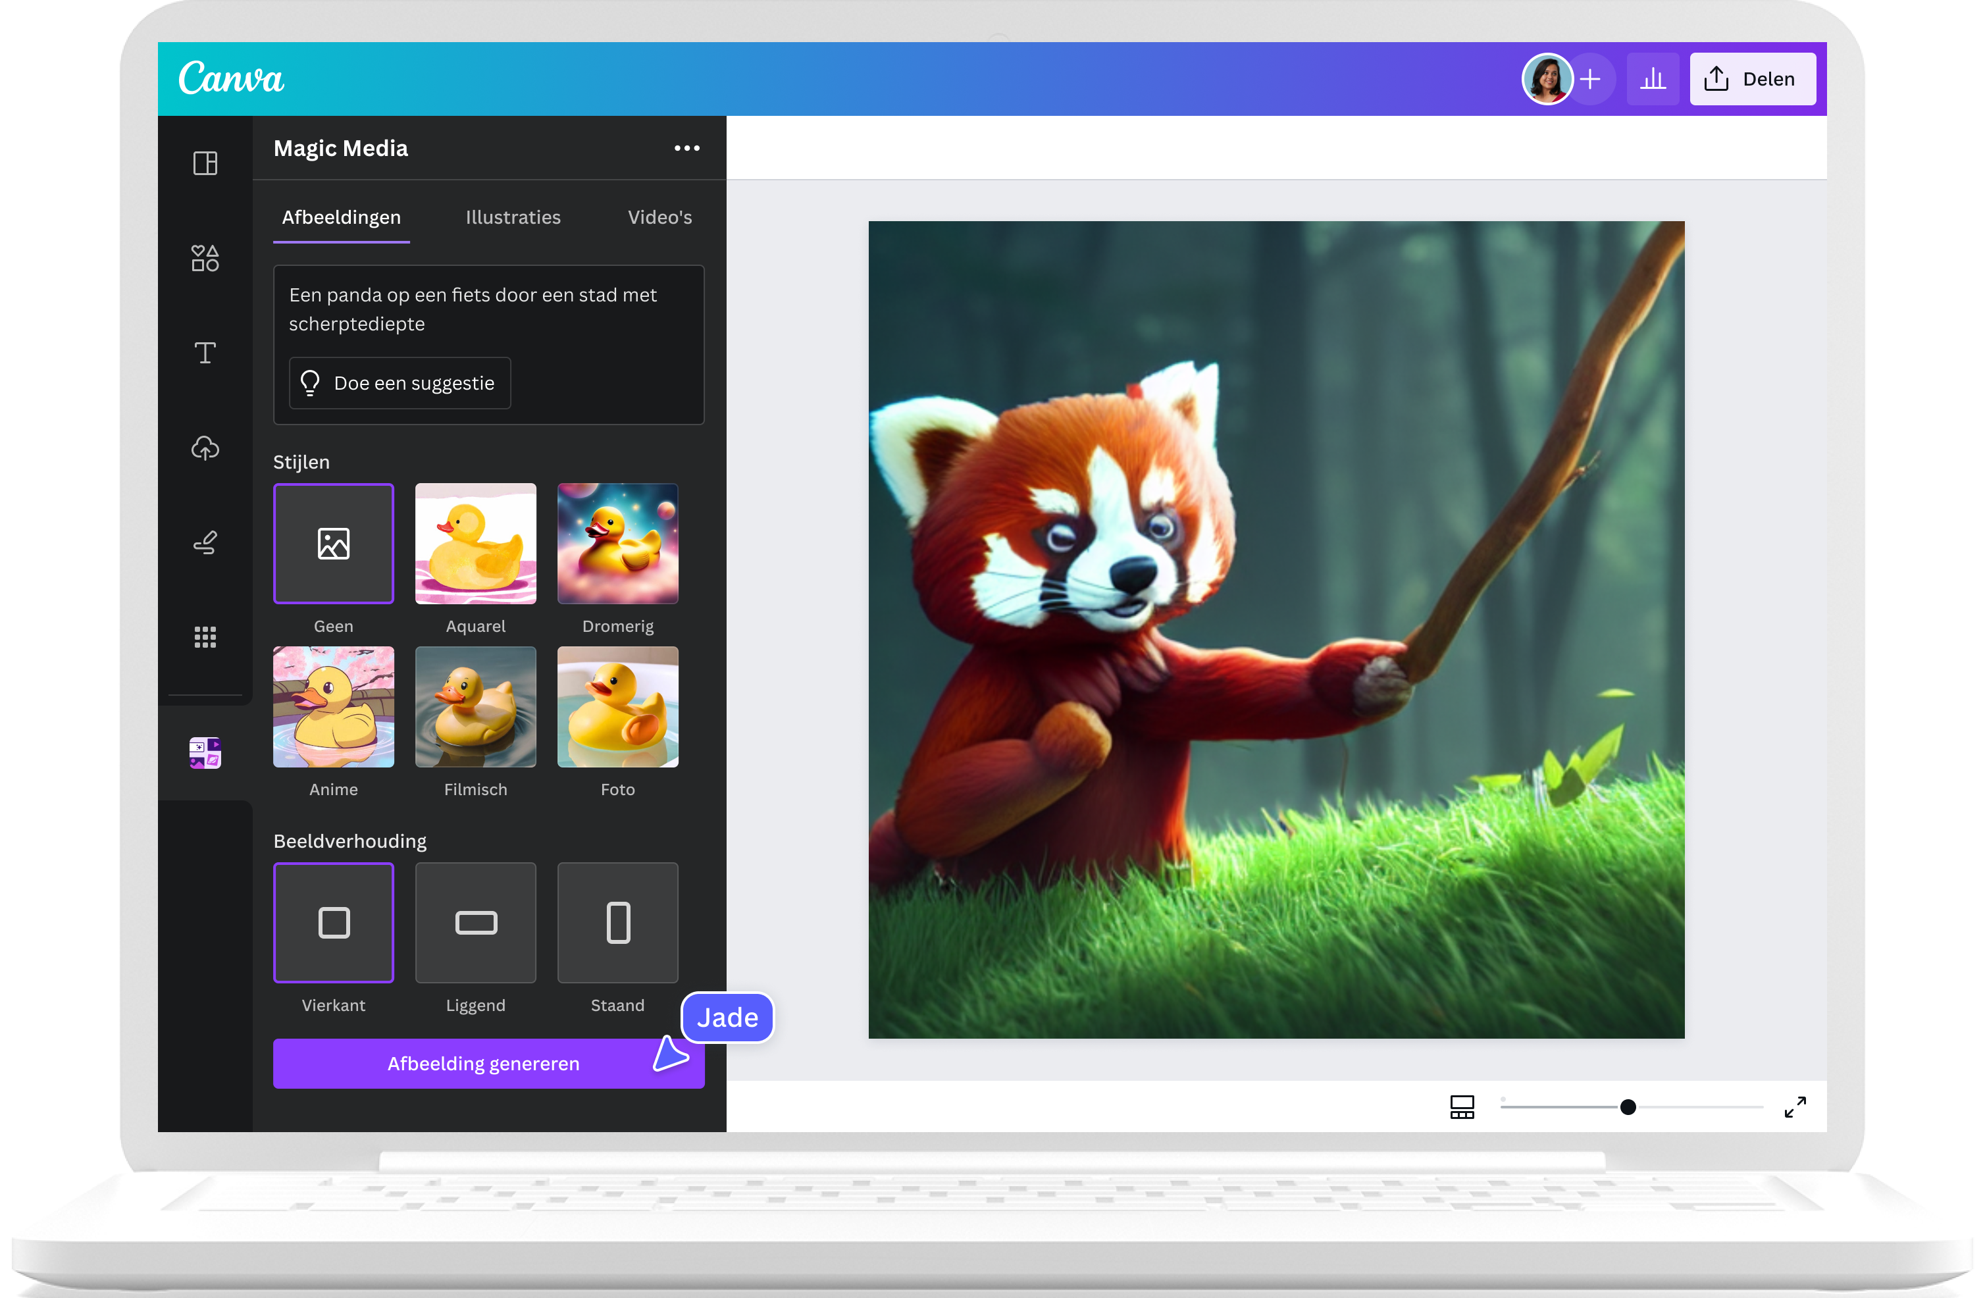Click the Doe een suggestie button
Viewport: 1985px width, 1298px height.
pos(400,383)
